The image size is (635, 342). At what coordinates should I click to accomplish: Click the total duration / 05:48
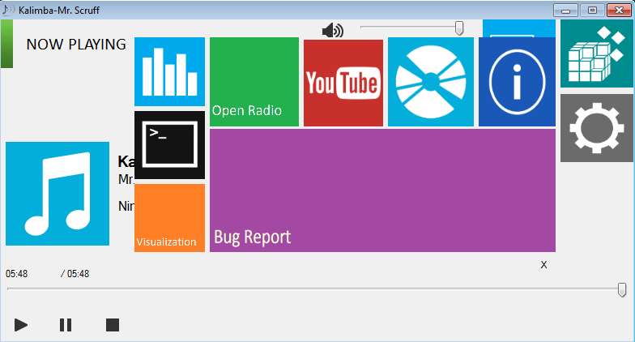(x=75, y=274)
